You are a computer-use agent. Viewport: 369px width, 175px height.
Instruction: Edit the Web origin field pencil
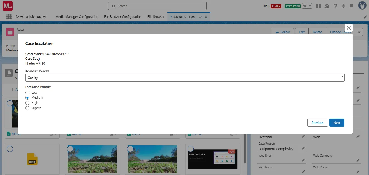pos(358,136)
